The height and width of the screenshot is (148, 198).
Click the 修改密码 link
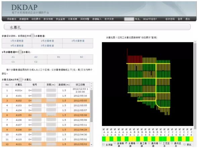170,19
